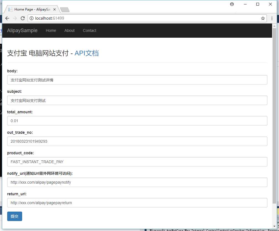
Task: Click the notify_url label text
Action: (40, 173)
